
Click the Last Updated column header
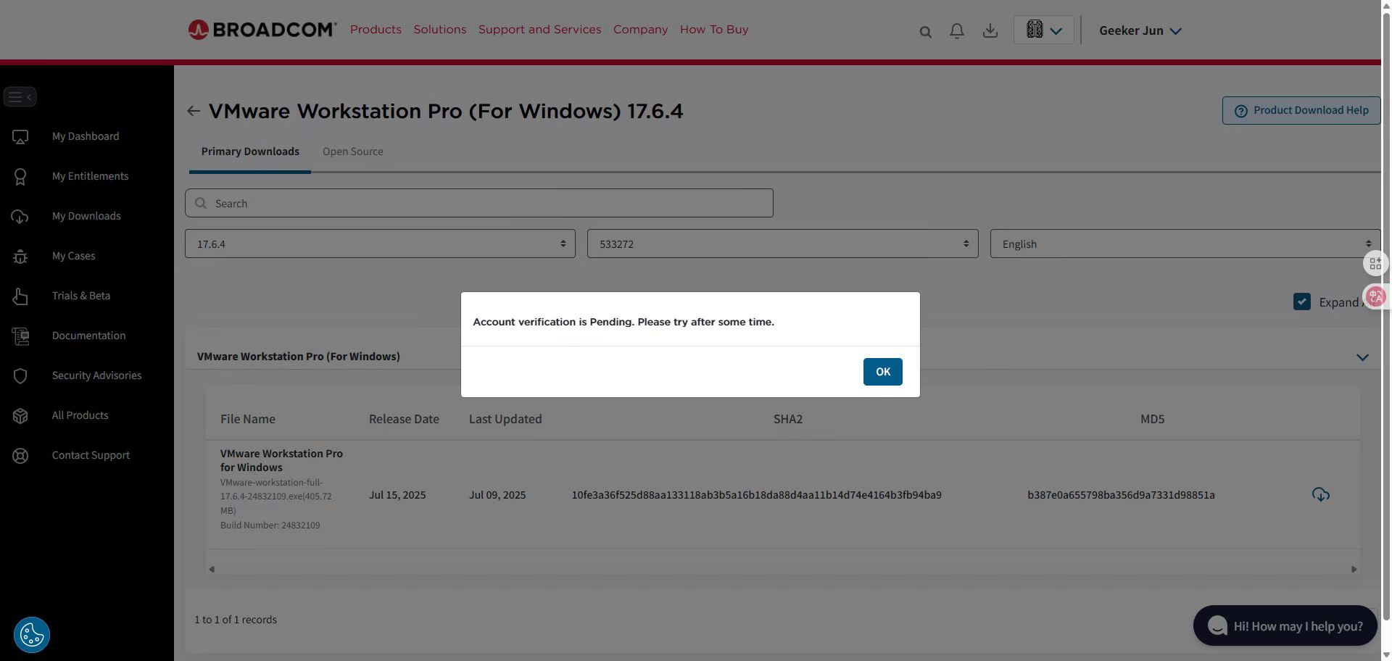[x=505, y=419]
